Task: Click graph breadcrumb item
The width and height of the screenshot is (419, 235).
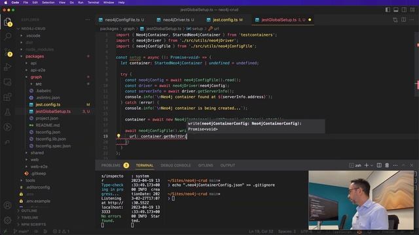Action: coord(129,29)
